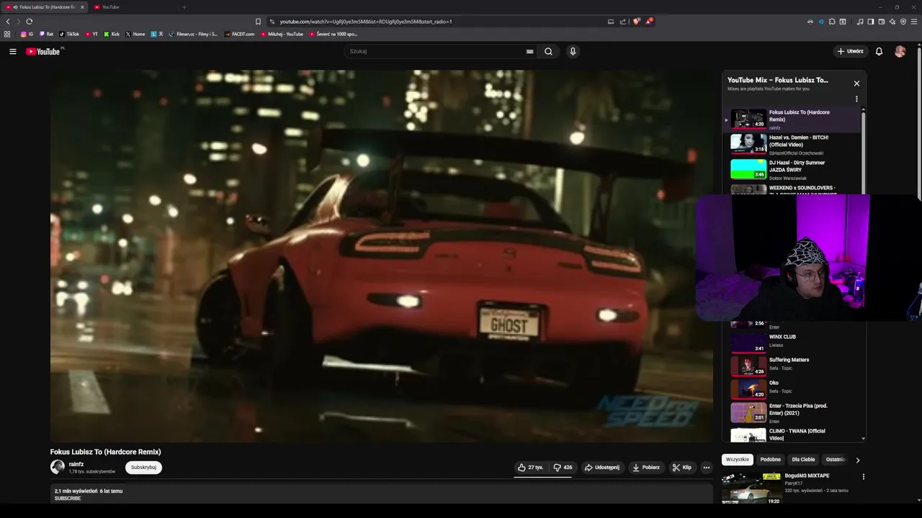
Task: Close the Fokus Lubisz To browser tab
Action: tap(82, 7)
